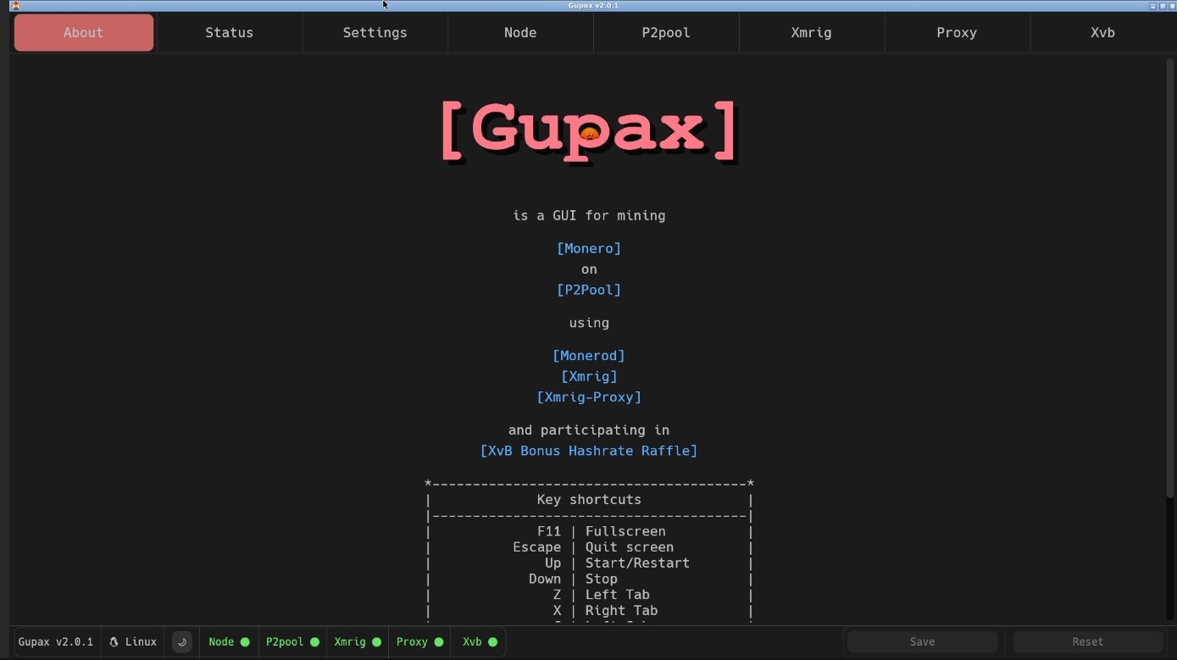The width and height of the screenshot is (1177, 660).
Task: Switch to the Status tab
Action: 229,32
